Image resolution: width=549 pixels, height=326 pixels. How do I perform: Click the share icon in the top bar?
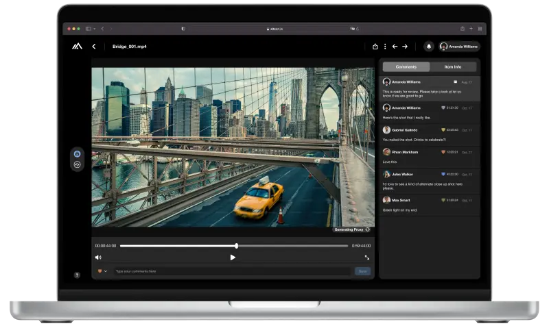375,47
